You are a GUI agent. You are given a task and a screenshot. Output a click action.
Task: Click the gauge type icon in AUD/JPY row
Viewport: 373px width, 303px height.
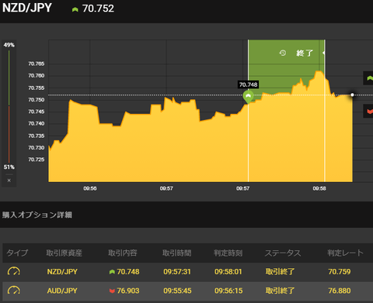point(14,291)
